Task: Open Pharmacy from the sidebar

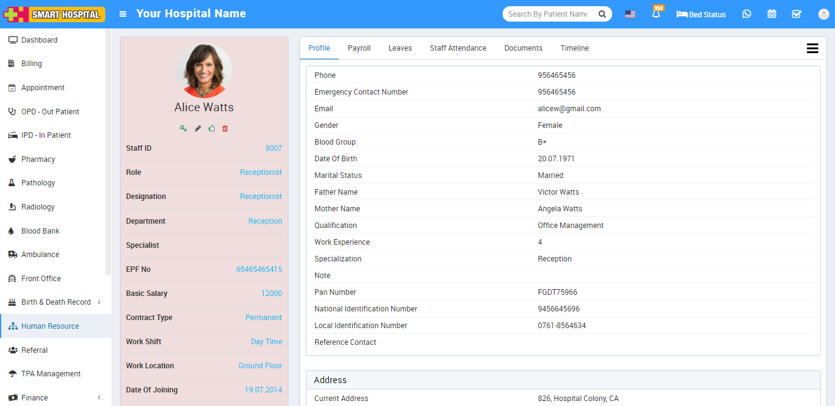Action: click(x=38, y=159)
